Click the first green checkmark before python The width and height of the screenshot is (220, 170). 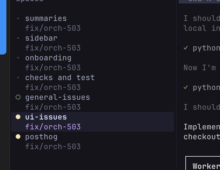pos(186,48)
